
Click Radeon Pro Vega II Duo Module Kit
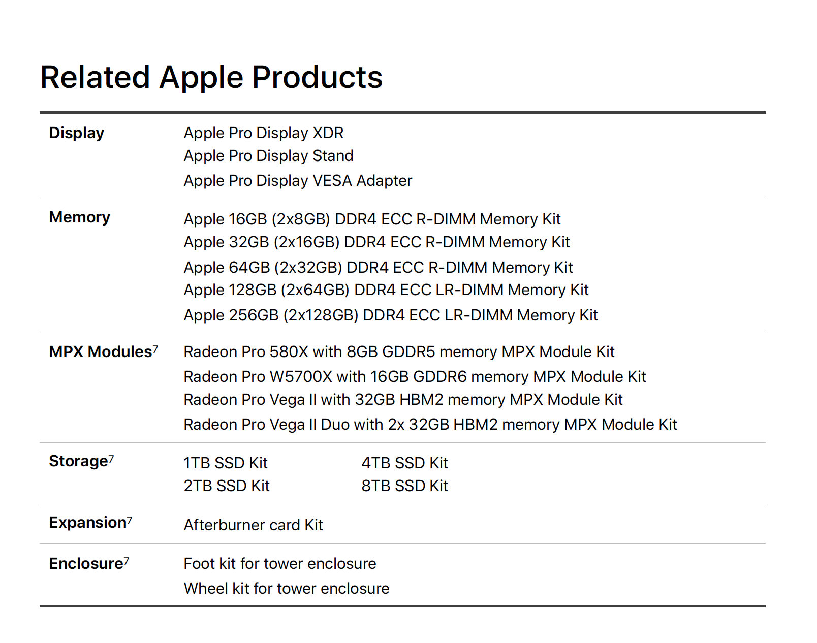430,424
